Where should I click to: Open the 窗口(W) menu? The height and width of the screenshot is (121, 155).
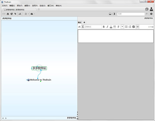(51, 6)
